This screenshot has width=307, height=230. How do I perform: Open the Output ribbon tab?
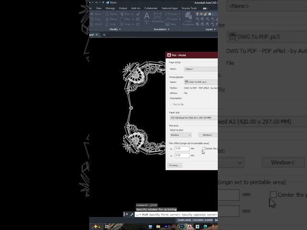(x=123, y=8)
